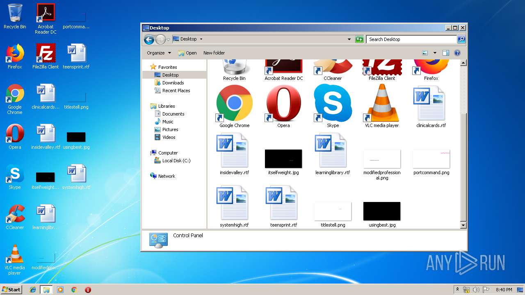Select systemhigh.rtf on the desktop
Image resolution: width=525 pixels, height=295 pixels.
76,177
